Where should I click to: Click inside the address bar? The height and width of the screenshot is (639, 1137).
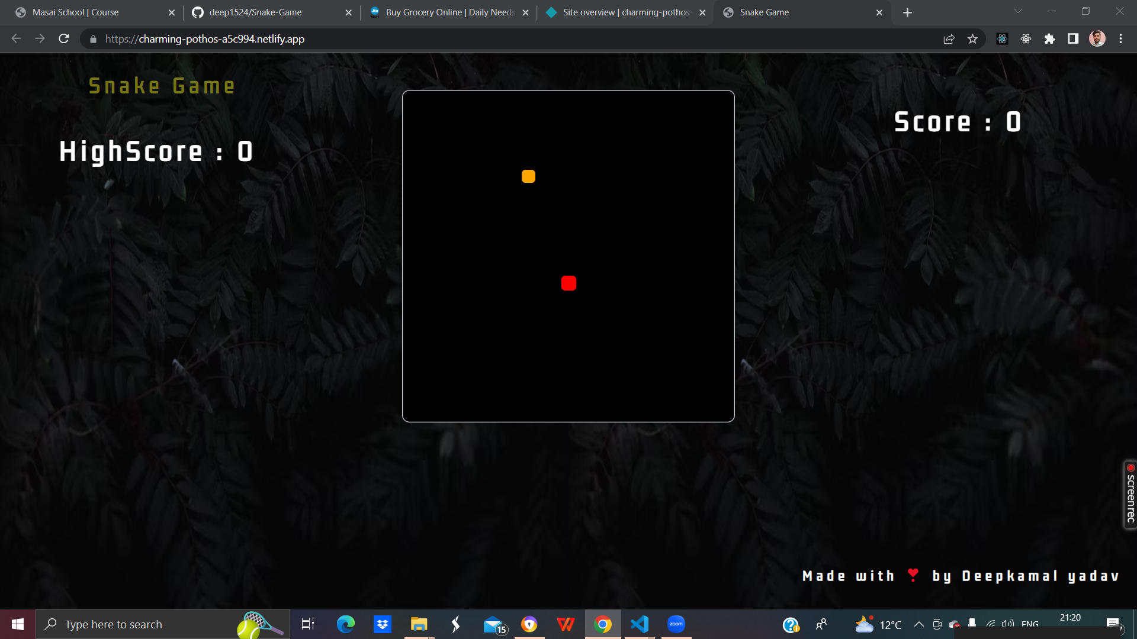point(415,38)
